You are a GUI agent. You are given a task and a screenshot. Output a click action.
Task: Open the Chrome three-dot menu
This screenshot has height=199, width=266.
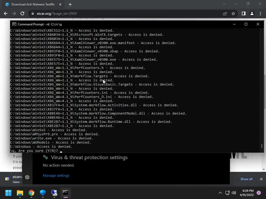[x=260, y=13]
